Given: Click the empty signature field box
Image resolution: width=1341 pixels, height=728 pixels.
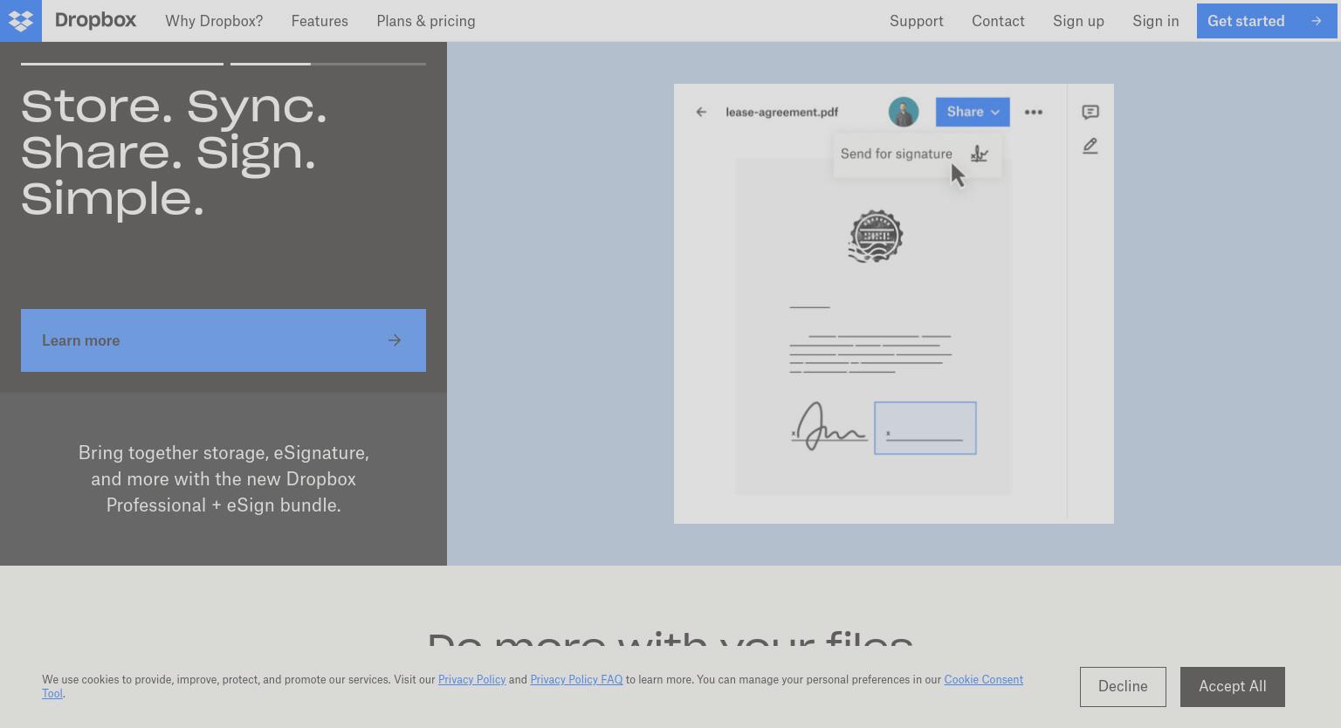Looking at the screenshot, I should point(925,428).
